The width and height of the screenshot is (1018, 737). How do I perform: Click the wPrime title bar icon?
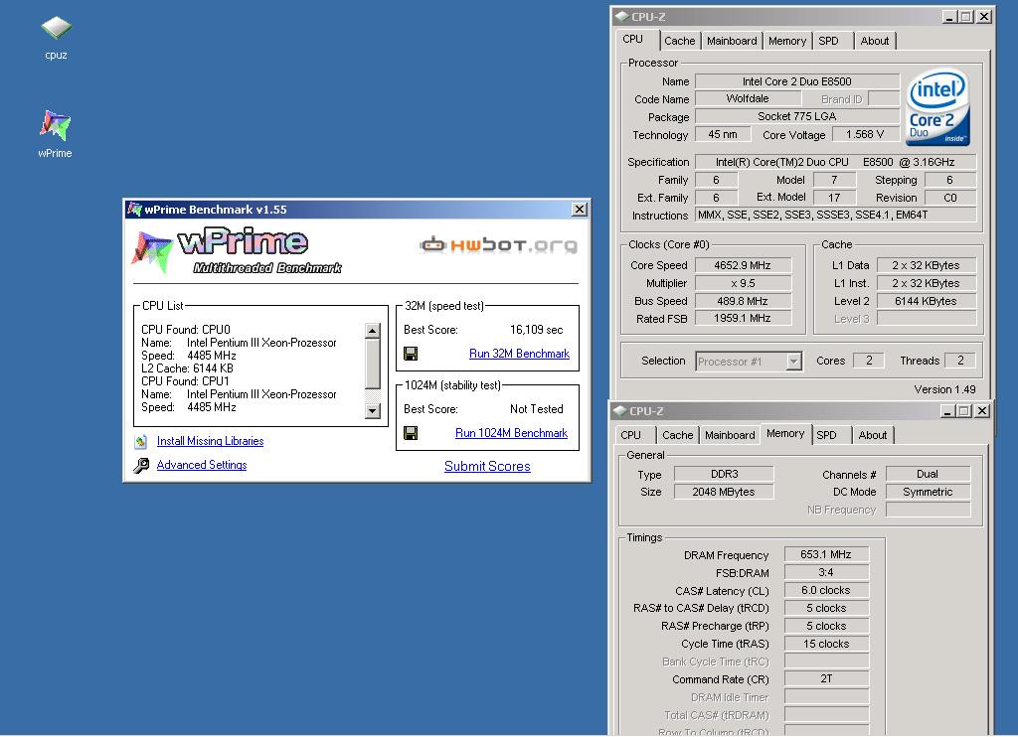click(x=134, y=209)
